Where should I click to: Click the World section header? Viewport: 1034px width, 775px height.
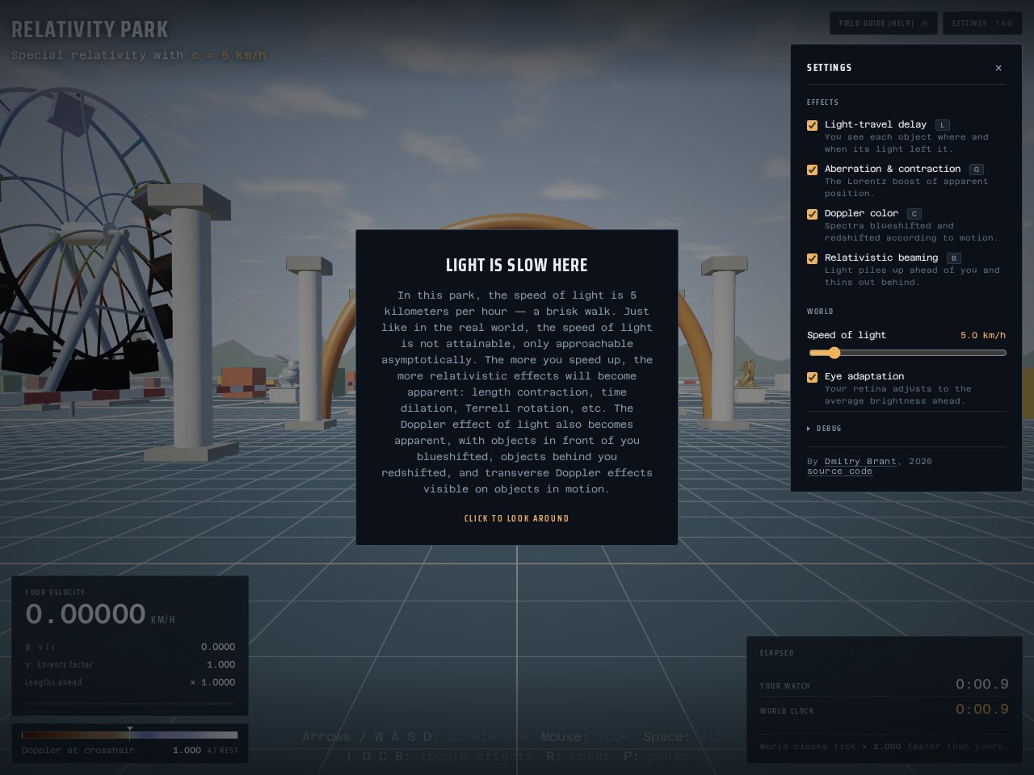coord(820,312)
